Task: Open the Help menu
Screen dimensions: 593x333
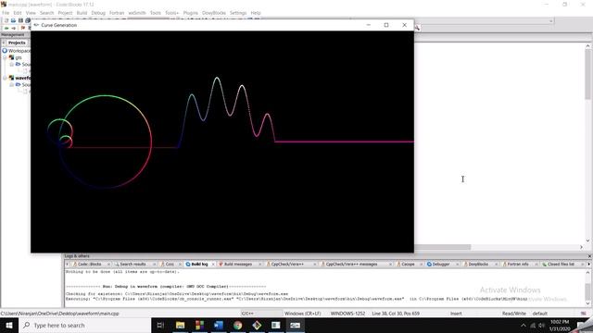Action: 256,13
